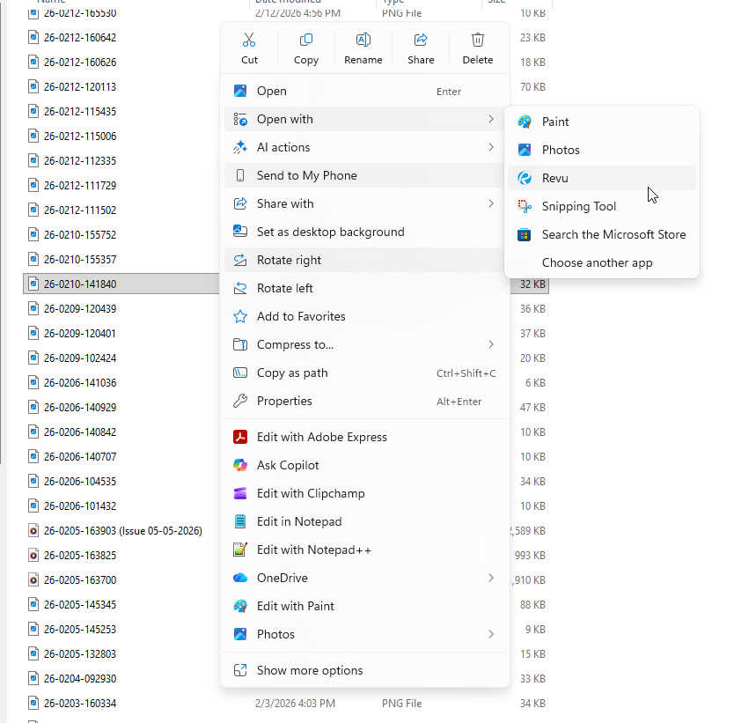Select file 26-0206-141036
The width and height of the screenshot is (756, 723).
(80, 382)
